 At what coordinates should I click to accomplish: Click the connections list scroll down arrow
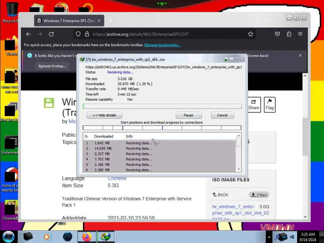239,170
